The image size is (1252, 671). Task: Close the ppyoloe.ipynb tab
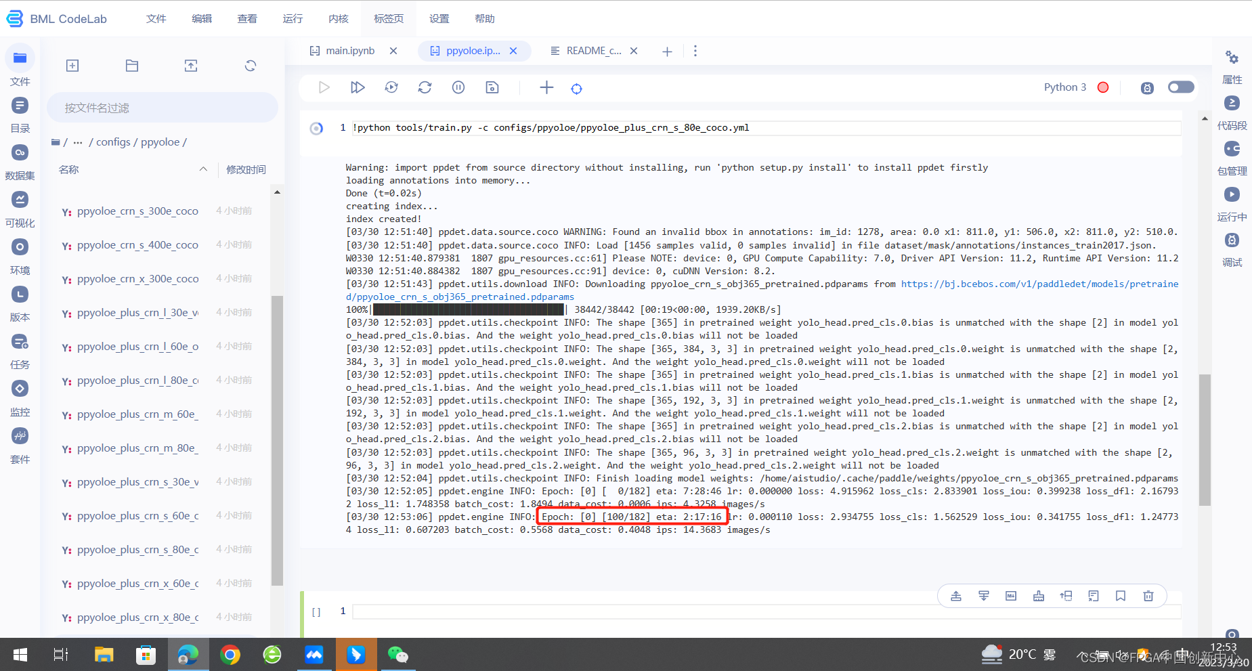click(513, 51)
